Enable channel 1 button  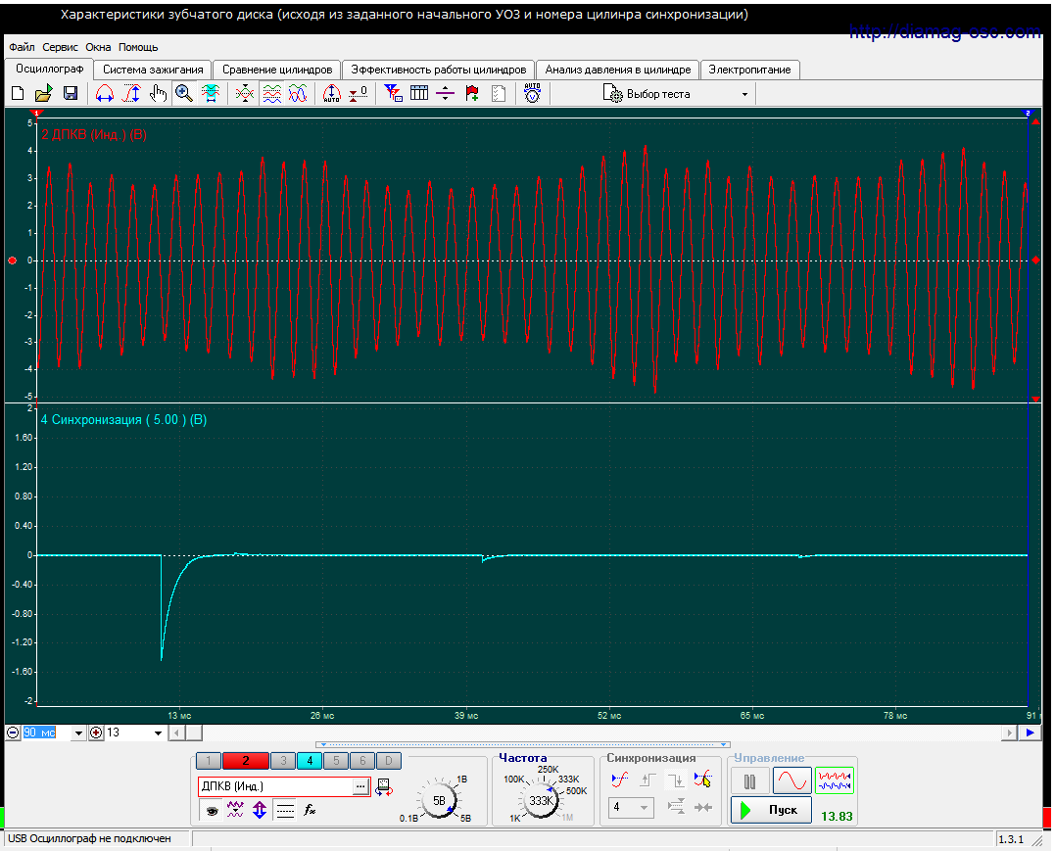209,761
